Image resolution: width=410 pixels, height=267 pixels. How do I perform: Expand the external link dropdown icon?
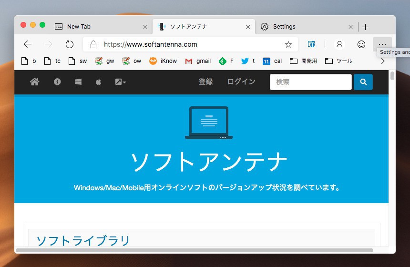(x=121, y=82)
